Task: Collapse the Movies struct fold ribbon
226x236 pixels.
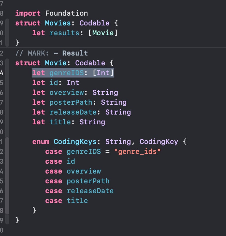Action: pos(7,33)
